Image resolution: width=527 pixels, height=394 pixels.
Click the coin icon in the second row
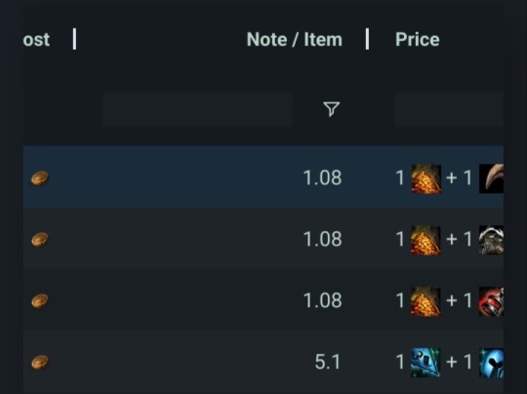(x=40, y=240)
